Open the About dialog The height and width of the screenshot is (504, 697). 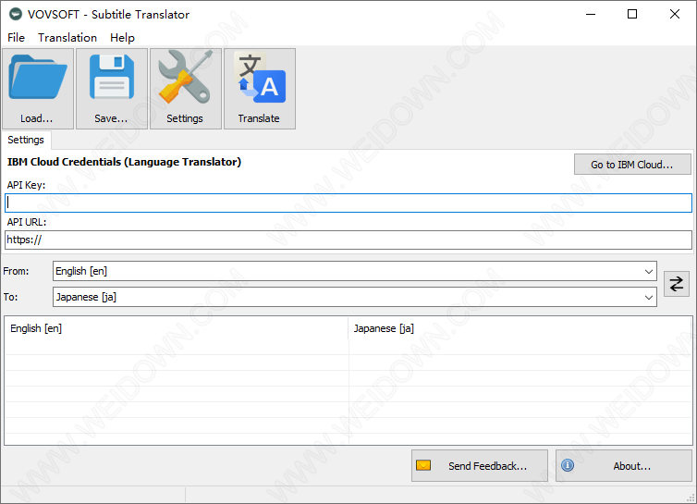click(624, 466)
